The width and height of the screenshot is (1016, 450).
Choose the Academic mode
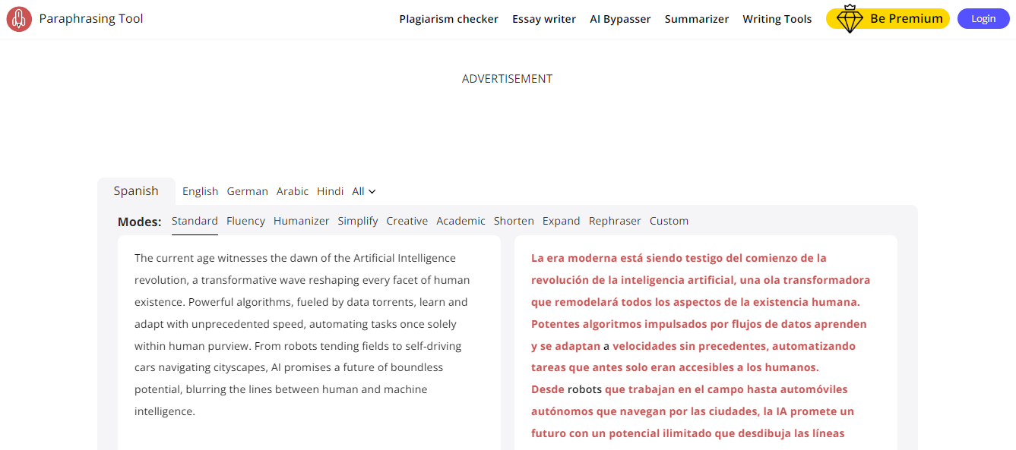tap(461, 221)
